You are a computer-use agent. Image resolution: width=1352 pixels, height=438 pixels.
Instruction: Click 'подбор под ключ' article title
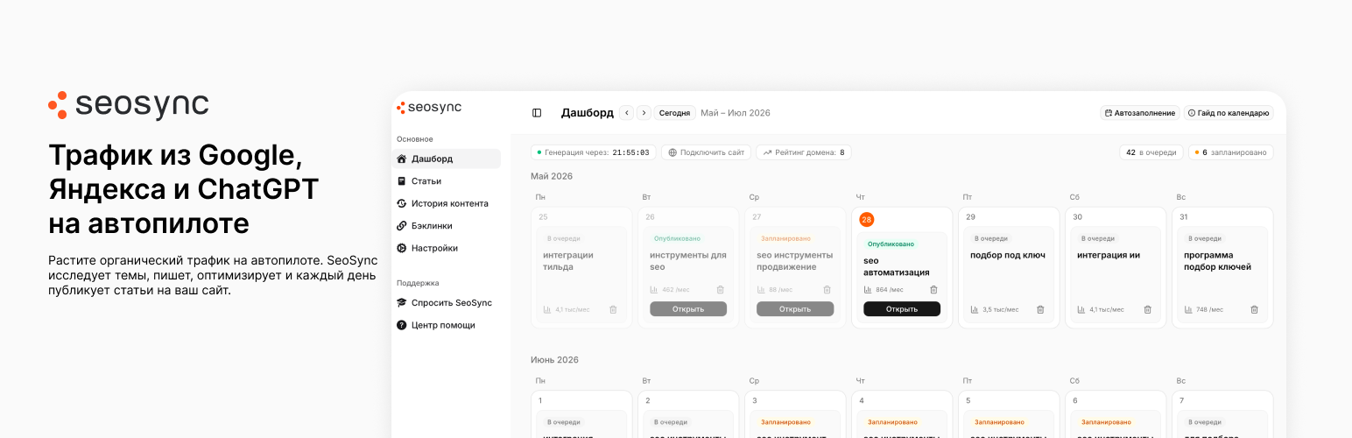coord(1007,255)
